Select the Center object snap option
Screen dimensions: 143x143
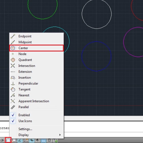tap(36, 48)
